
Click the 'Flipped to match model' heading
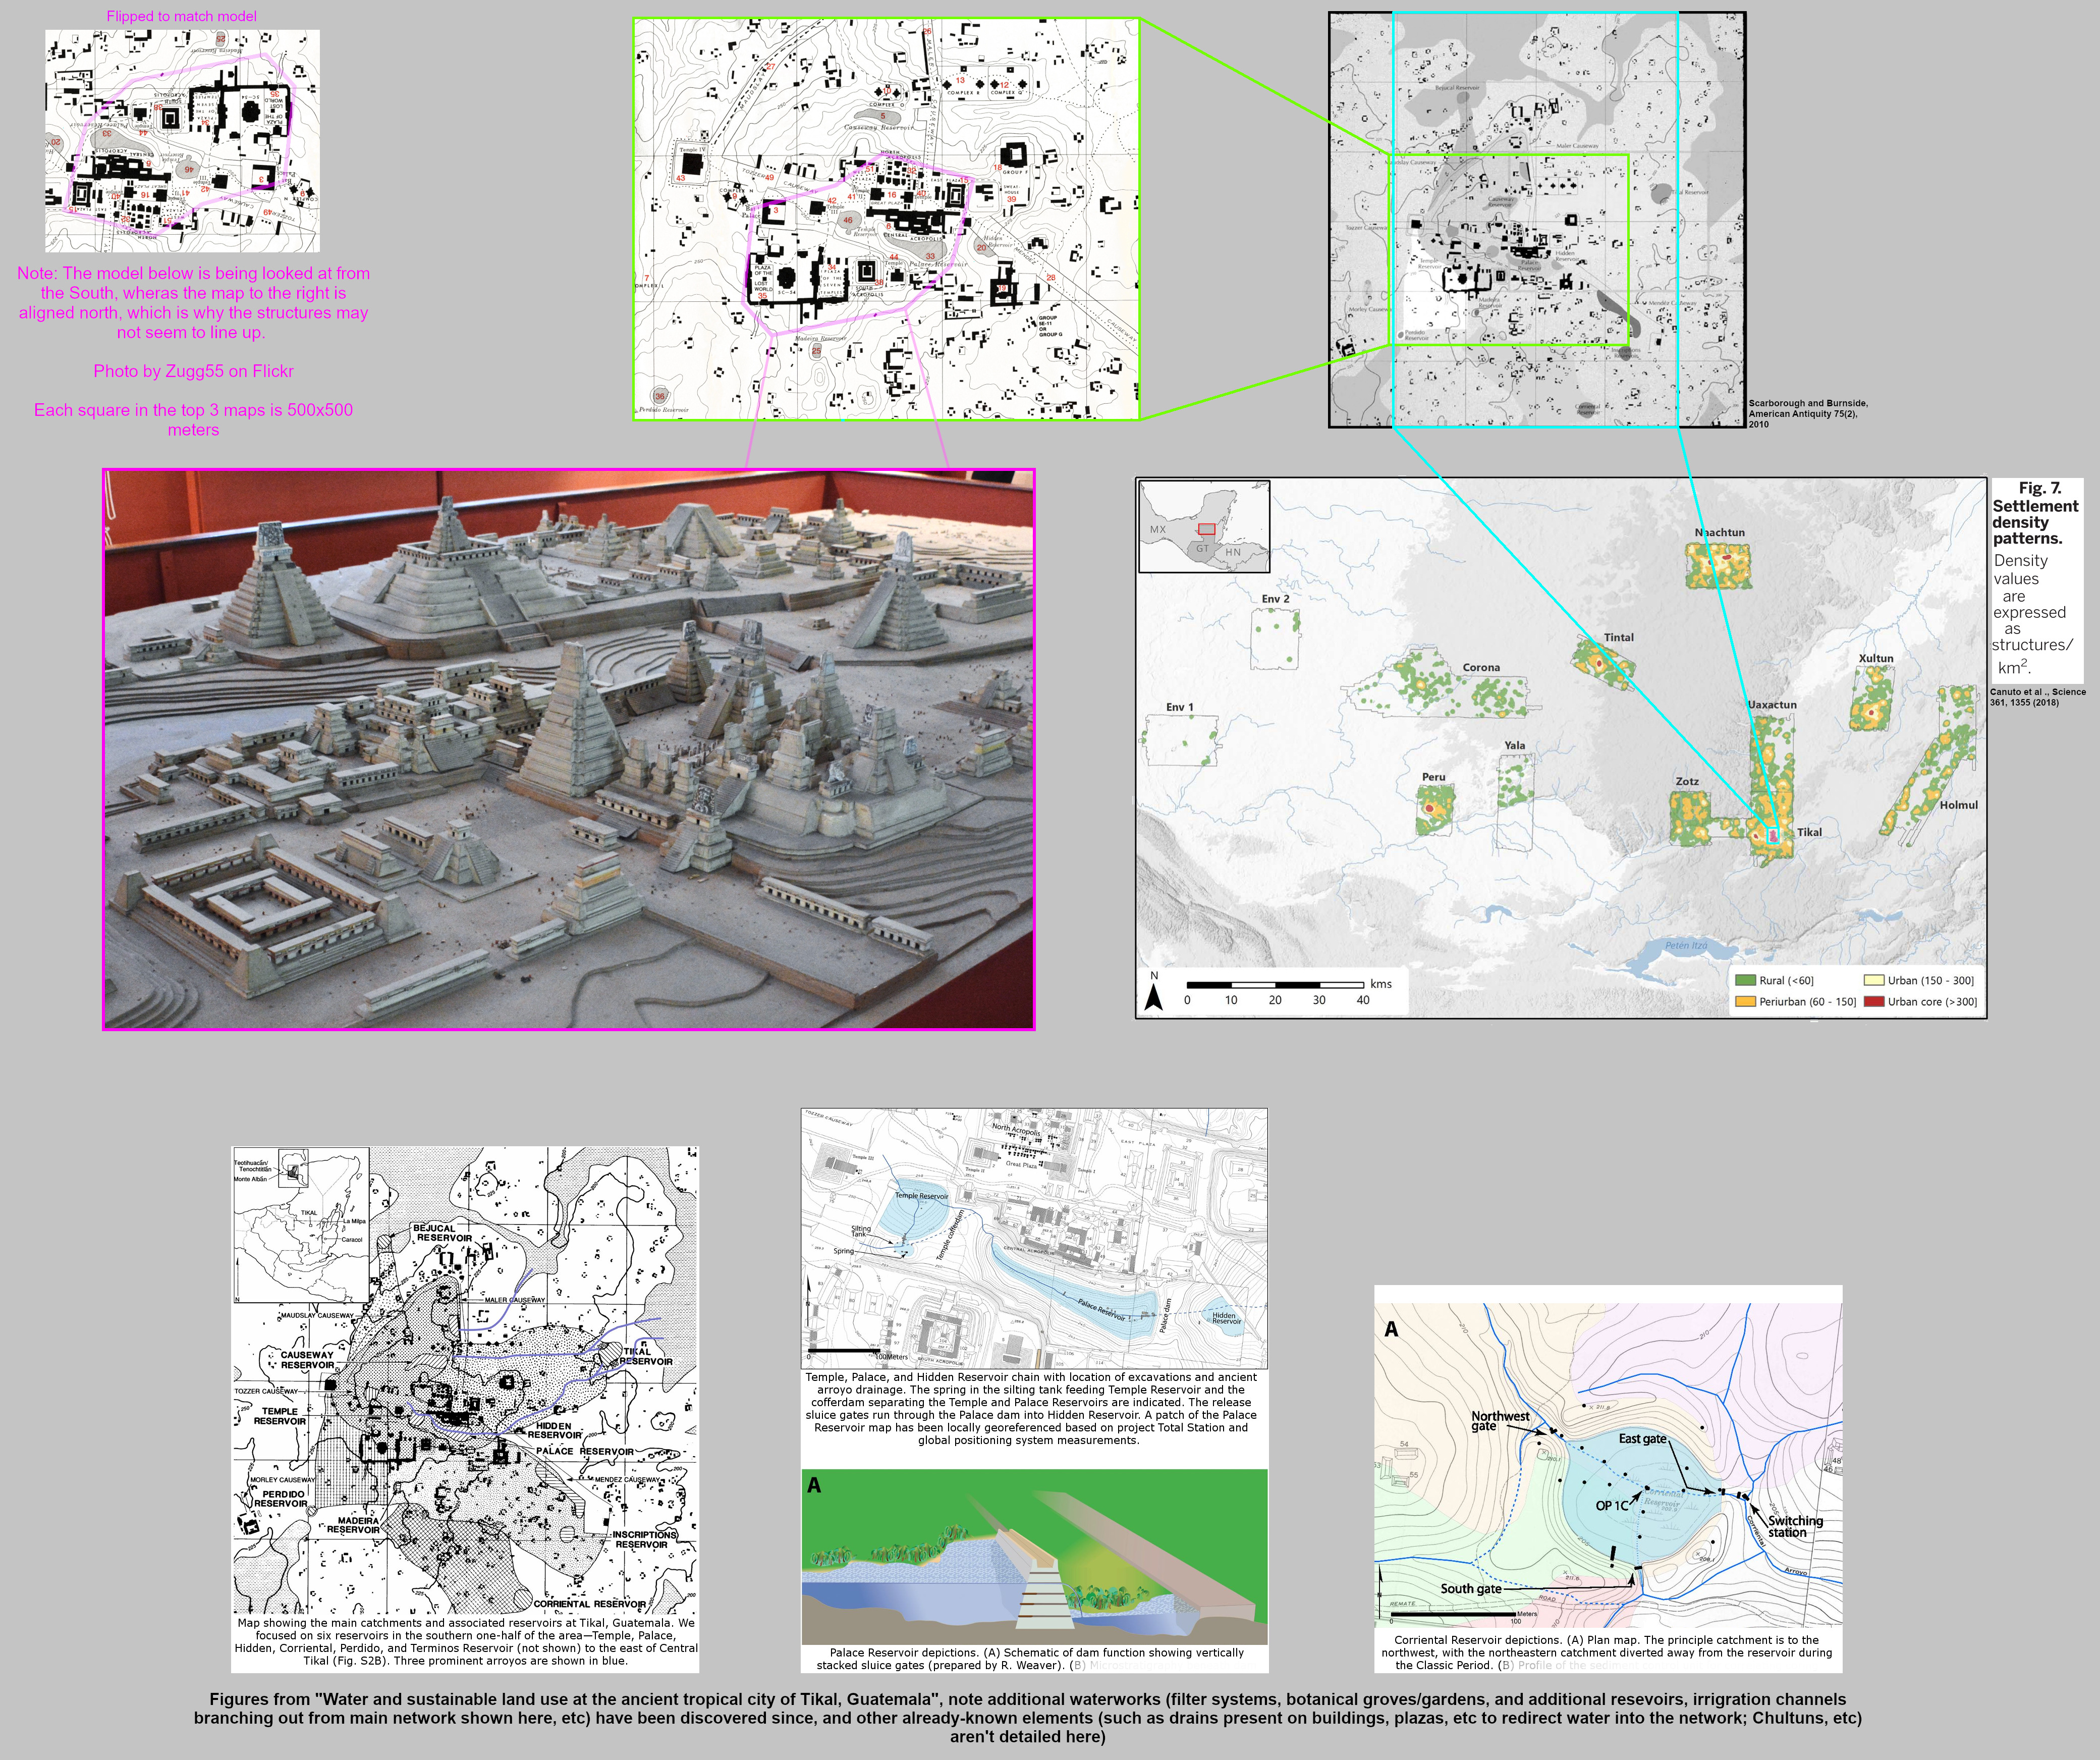[182, 16]
